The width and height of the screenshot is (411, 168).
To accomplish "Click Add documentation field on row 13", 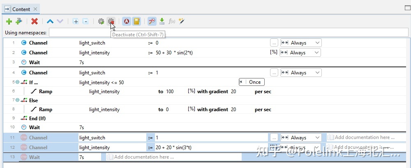I will click(x=174, y=157).
